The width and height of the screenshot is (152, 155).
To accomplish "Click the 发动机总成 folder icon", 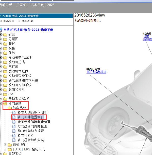I will coord(5,62).
